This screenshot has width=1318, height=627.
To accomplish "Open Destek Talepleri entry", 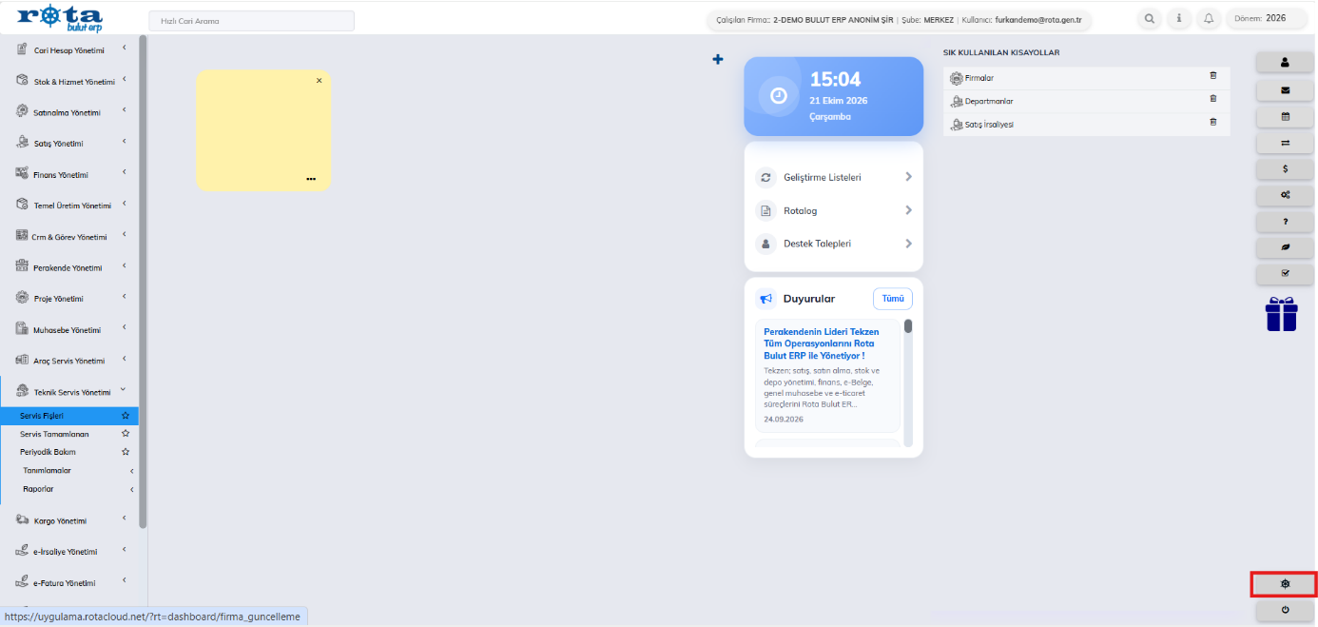I will pyautogui.click(x=834, y=244).
